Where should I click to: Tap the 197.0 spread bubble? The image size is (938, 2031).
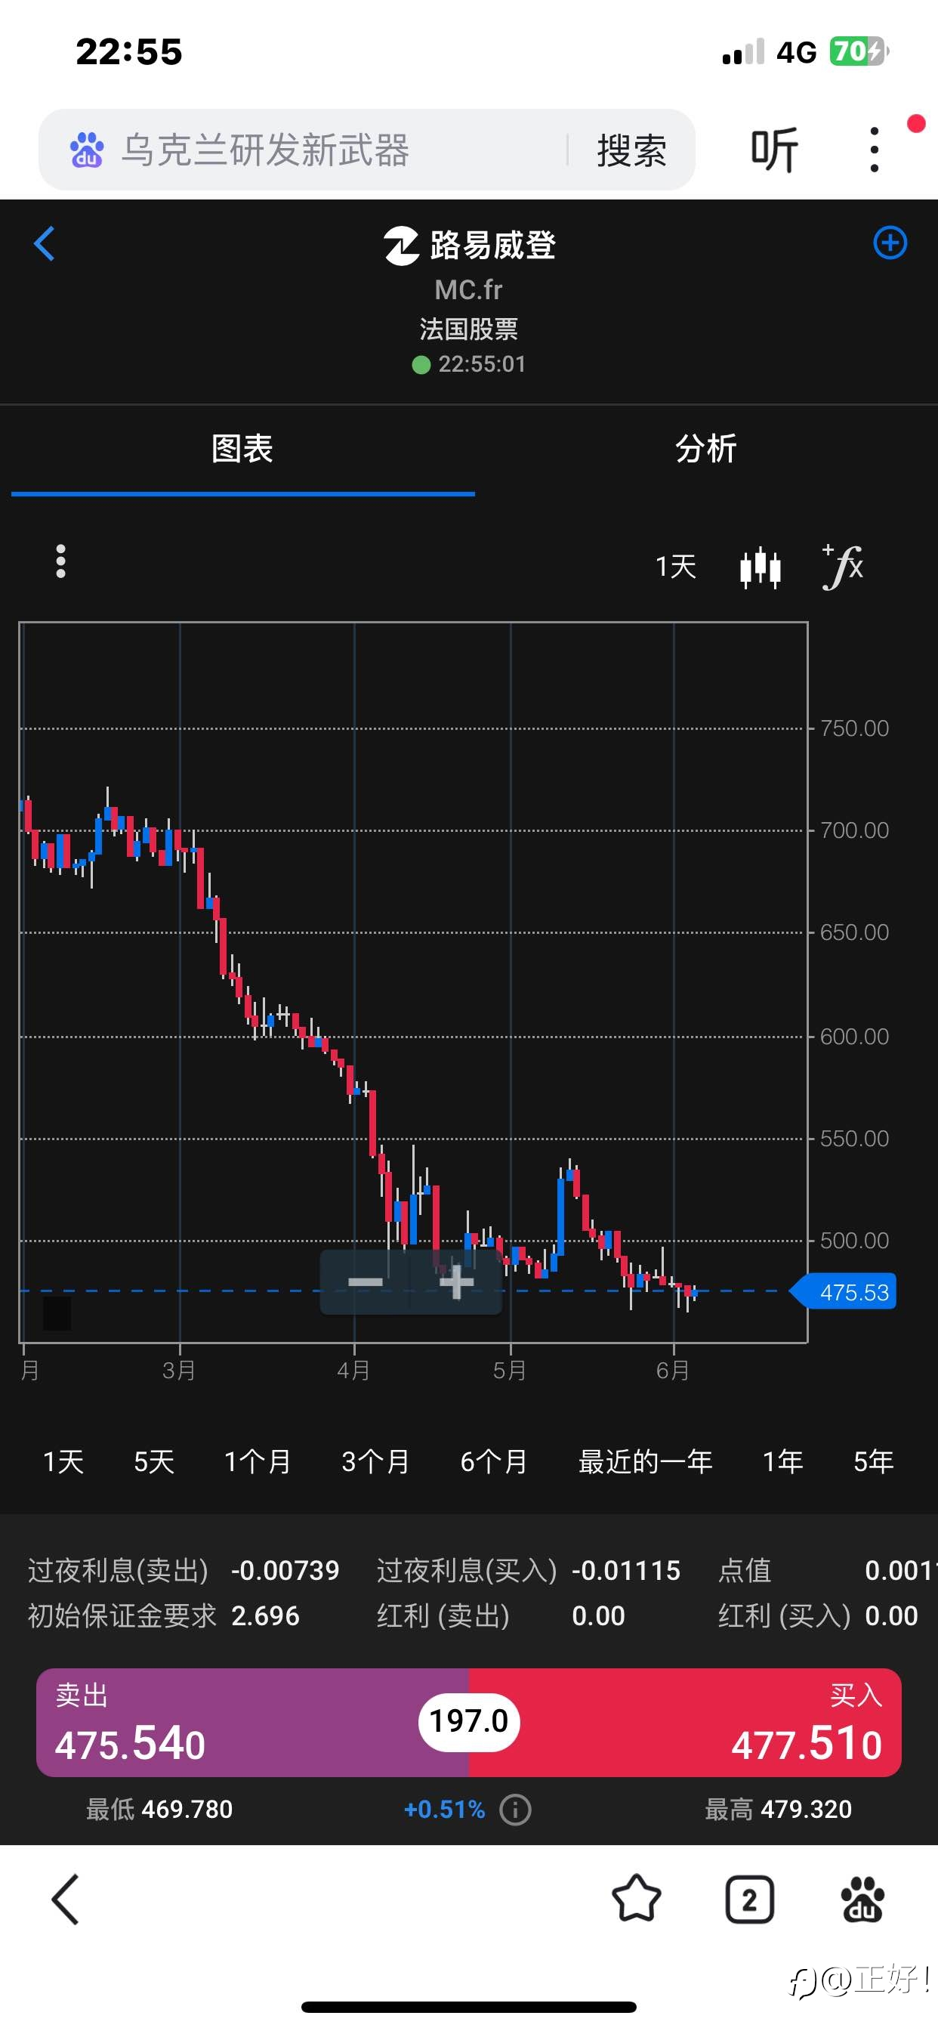[x=469, y=1721]
